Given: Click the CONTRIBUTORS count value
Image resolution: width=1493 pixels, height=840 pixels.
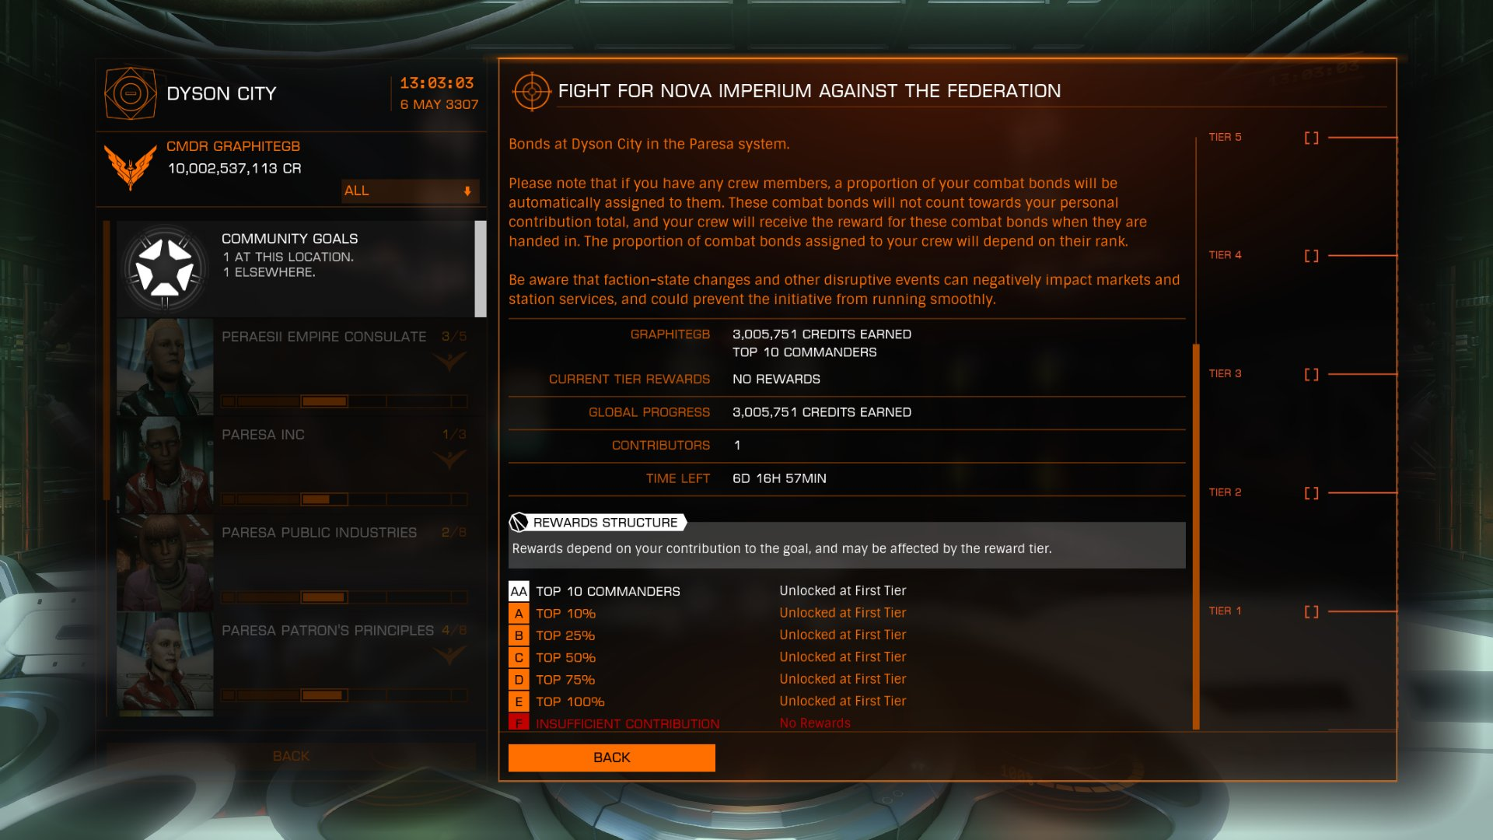Looking at the screenshot, I should [x=737, y=446].
